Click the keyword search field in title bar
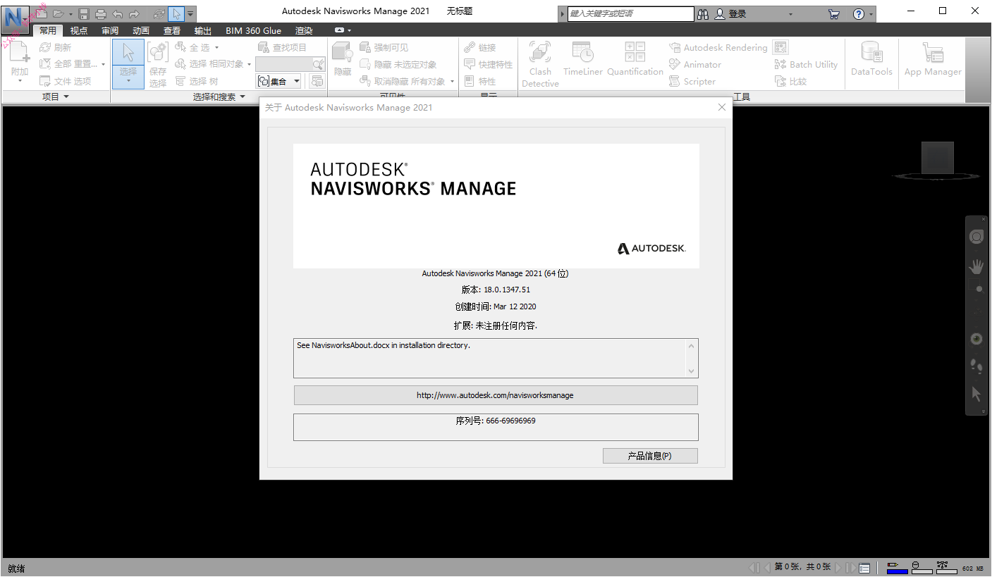Image resolution: width=992 pixels, height=577 pixels. (631, 13)
